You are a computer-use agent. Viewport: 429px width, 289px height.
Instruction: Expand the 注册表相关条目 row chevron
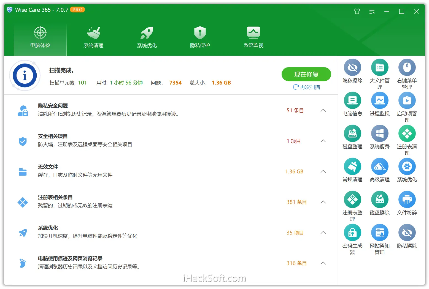323,202
